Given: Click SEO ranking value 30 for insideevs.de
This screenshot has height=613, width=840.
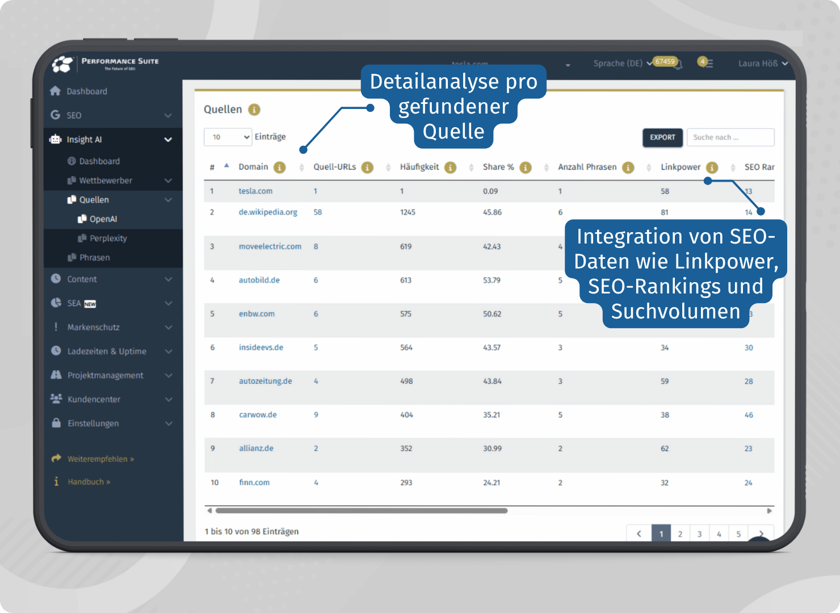Looking at the screenshot, I should (749, 348).
